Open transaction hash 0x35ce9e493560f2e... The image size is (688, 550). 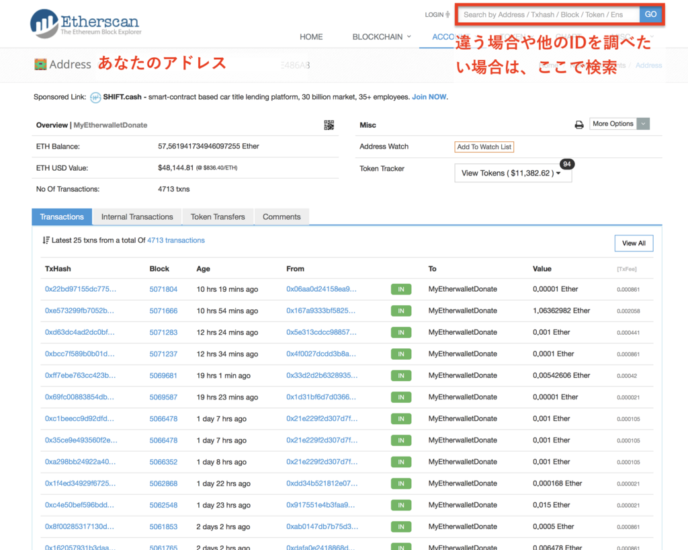[x=81, y=440]
